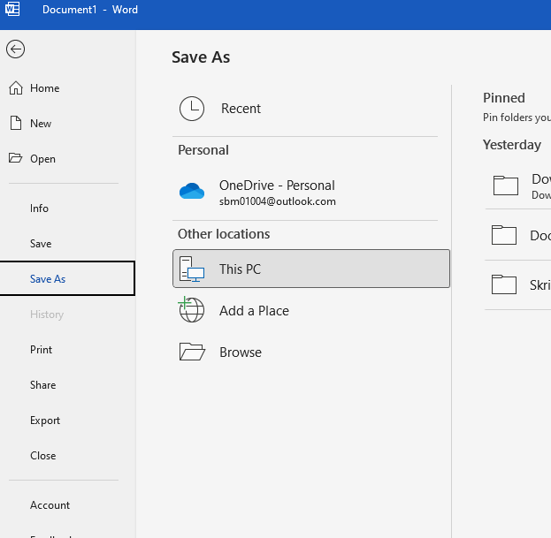Choose Close in the backstage menu
Viewport: 551px width, 538px height.
pyautogui.click(x=42, y=456)
